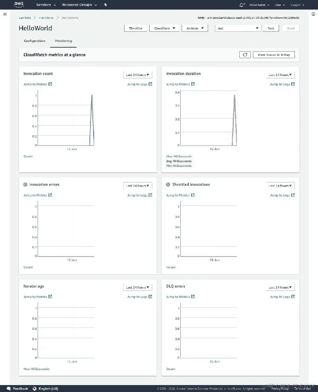The width and height of the screenshot is (318, 392).
Task: Click the status check icon beside Invocation errors
Action: (25, 184)
